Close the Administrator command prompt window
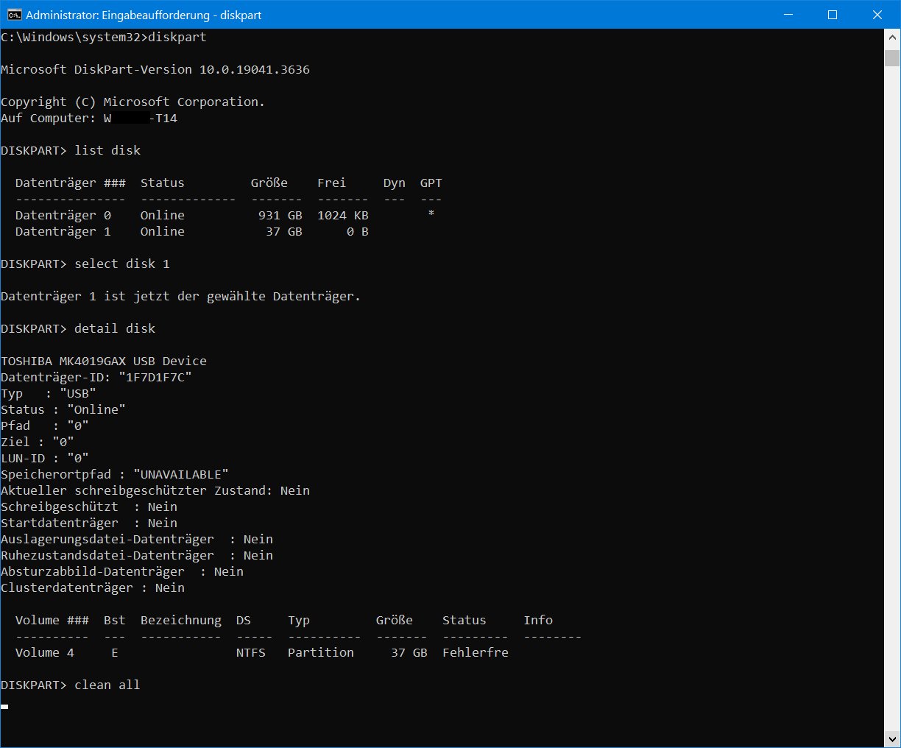 (x=877, y=15)
